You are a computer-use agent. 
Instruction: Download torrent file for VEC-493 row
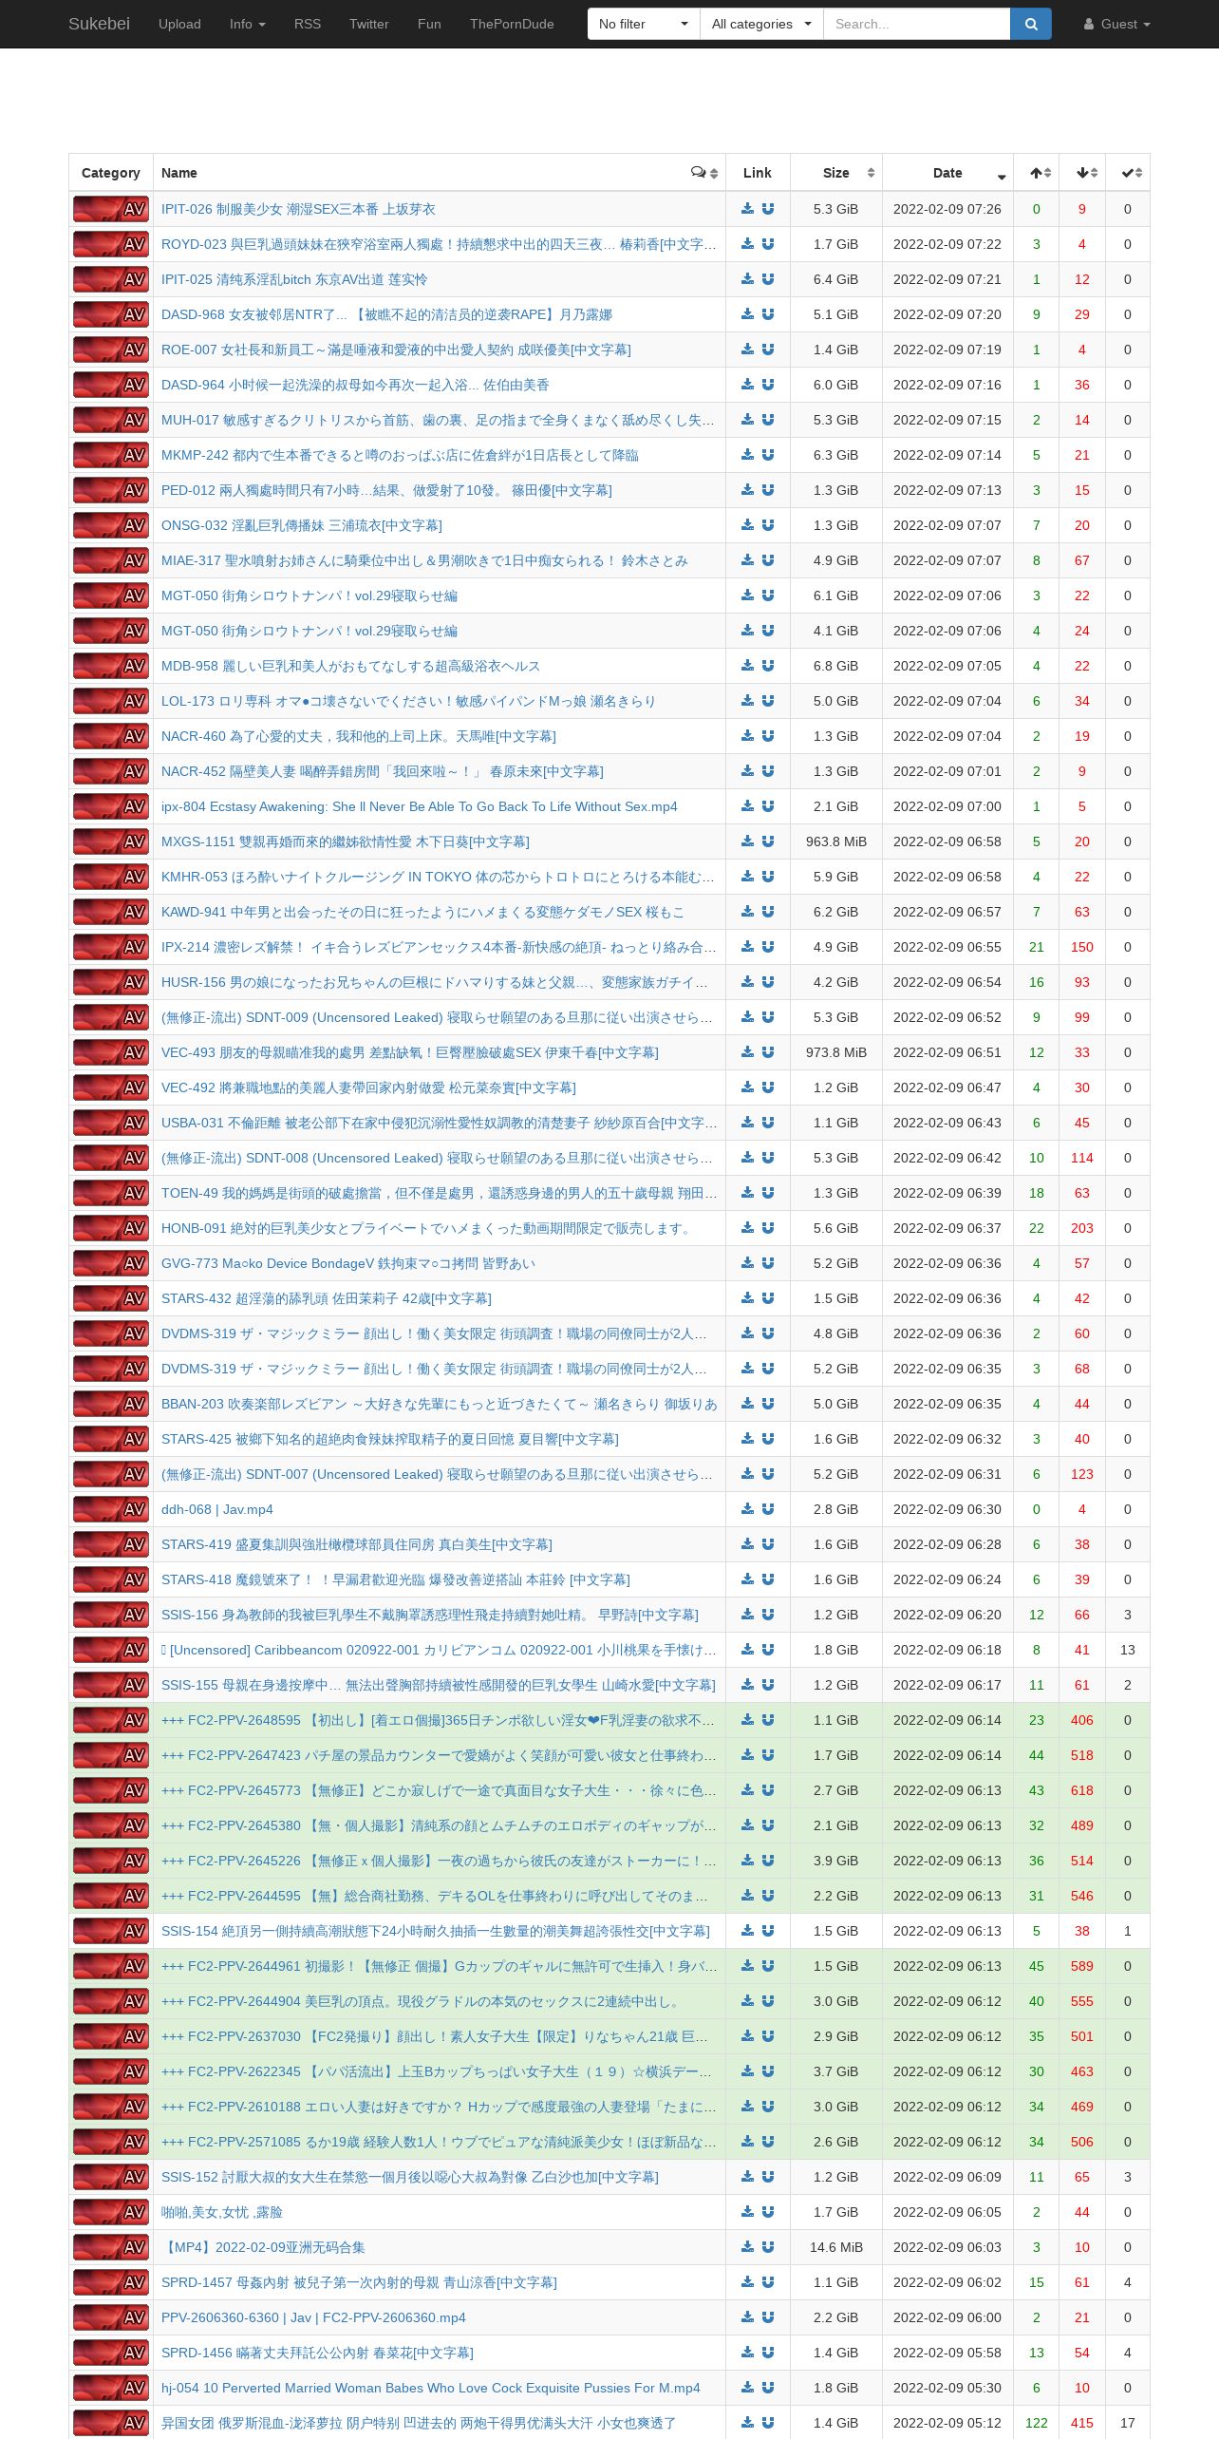click(748, 1052)
